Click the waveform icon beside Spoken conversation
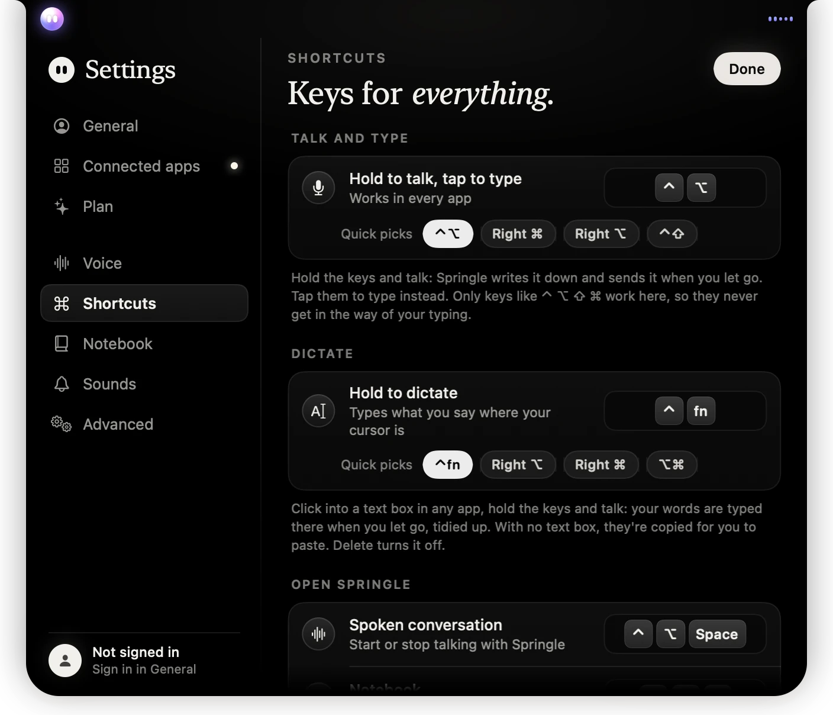This screenshot has height=715, width=833. 318,635
